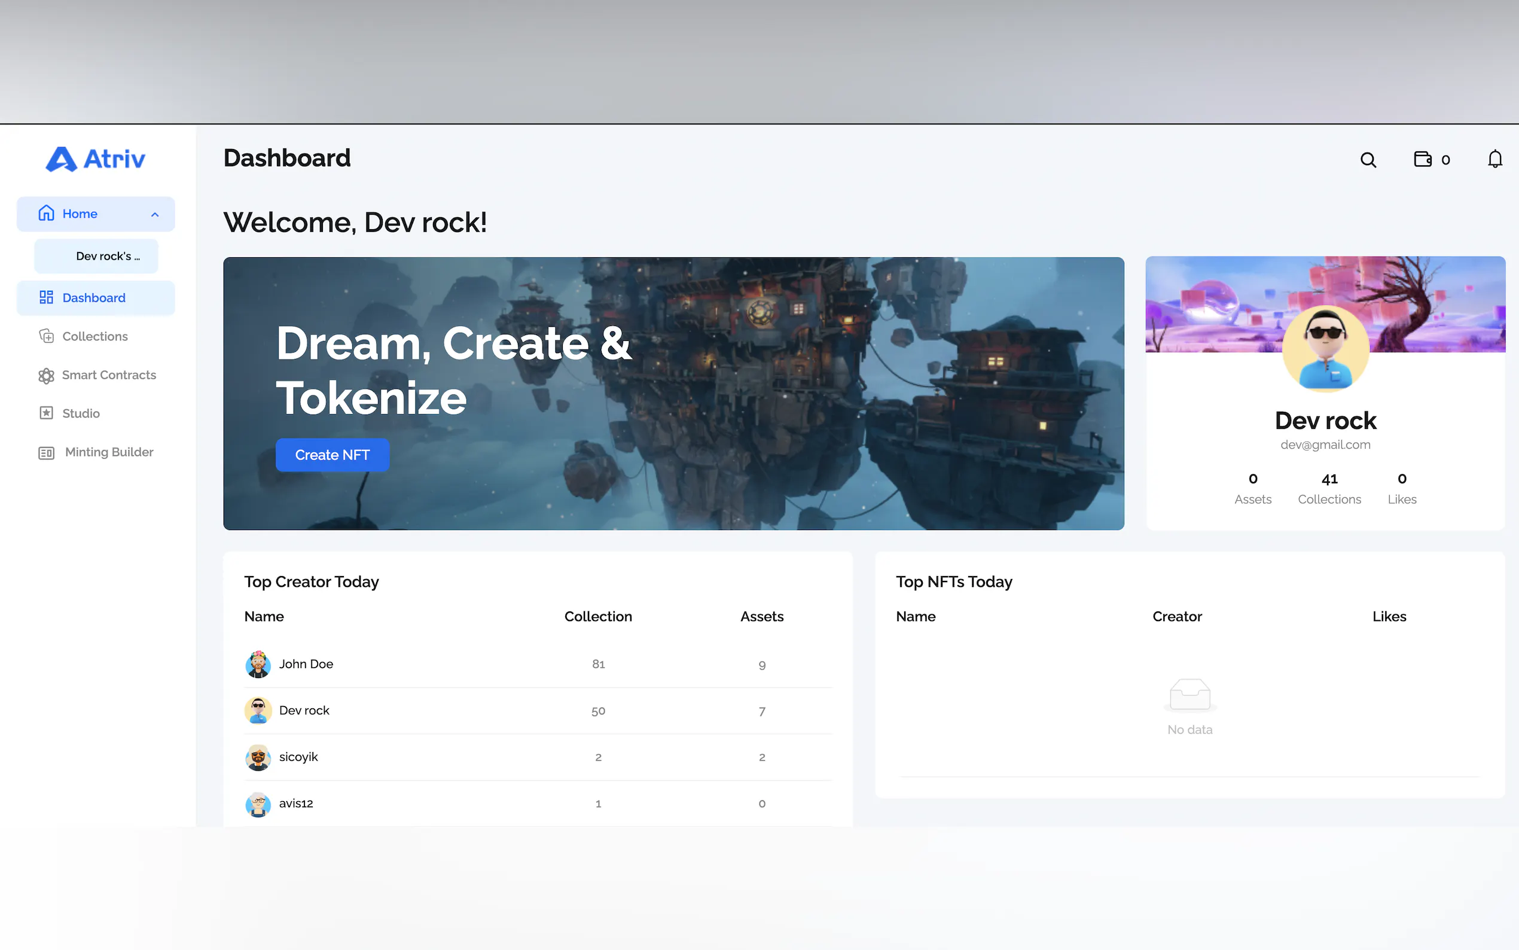Select sicoyik in Top Creator list
Viewport: 1519px width, 950px height.
tap(298, 757)
